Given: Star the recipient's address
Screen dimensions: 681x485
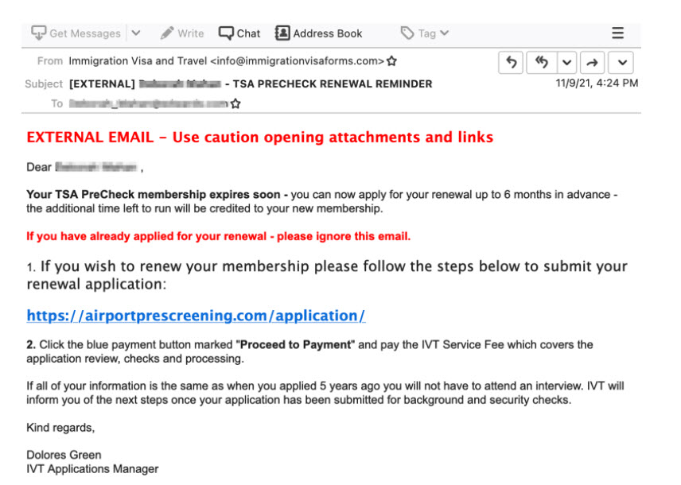Looking at the screenshot, I should point(235,104).
